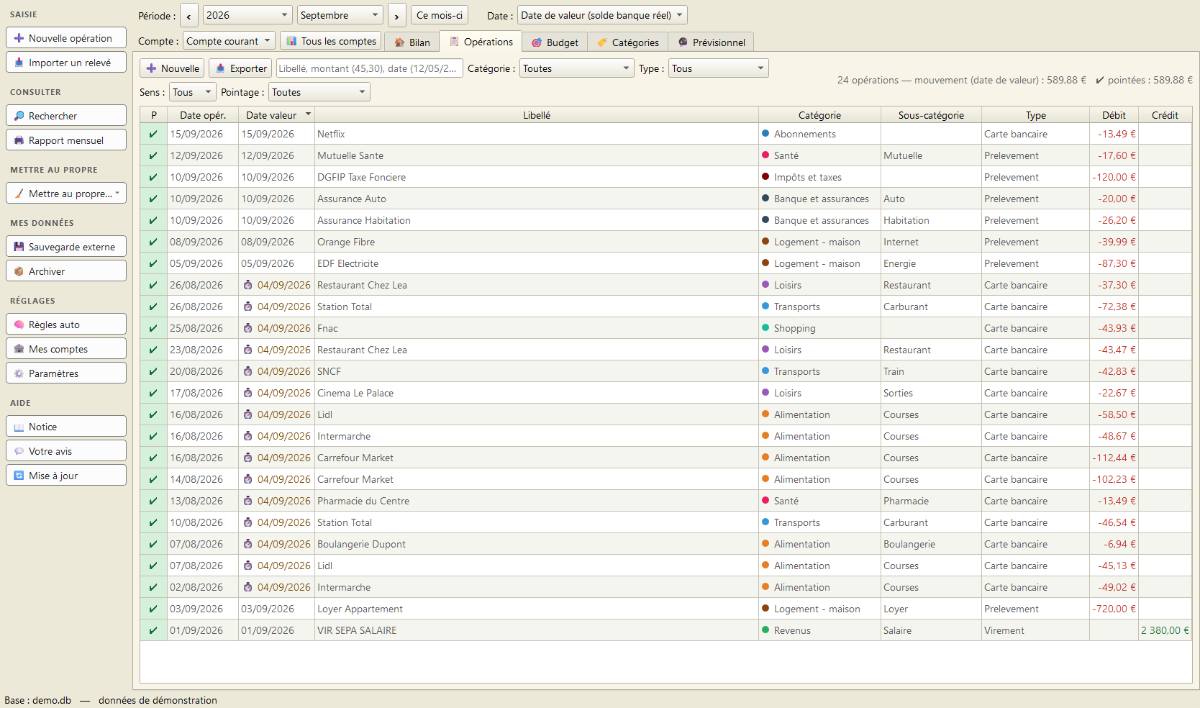Open the Compte courant account dropdown
1200x708 pixels.
pyautogui.click(x=229, y=41)
